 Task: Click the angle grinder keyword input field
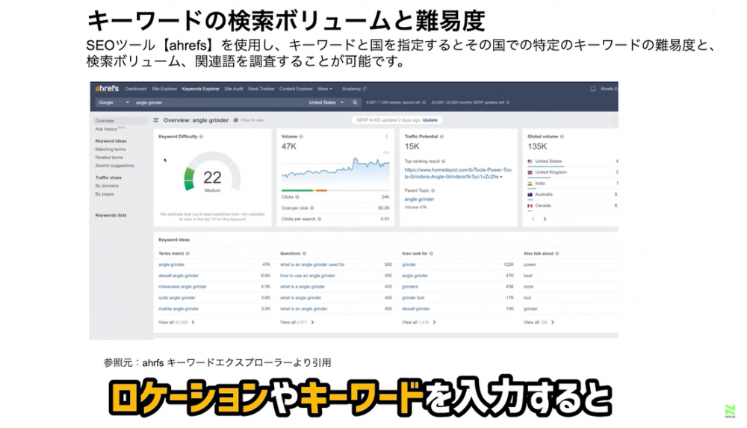[x=219, y=102]
